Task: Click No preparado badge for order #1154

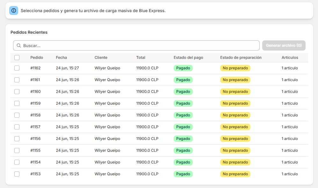Action: click(x=235, y=162)
